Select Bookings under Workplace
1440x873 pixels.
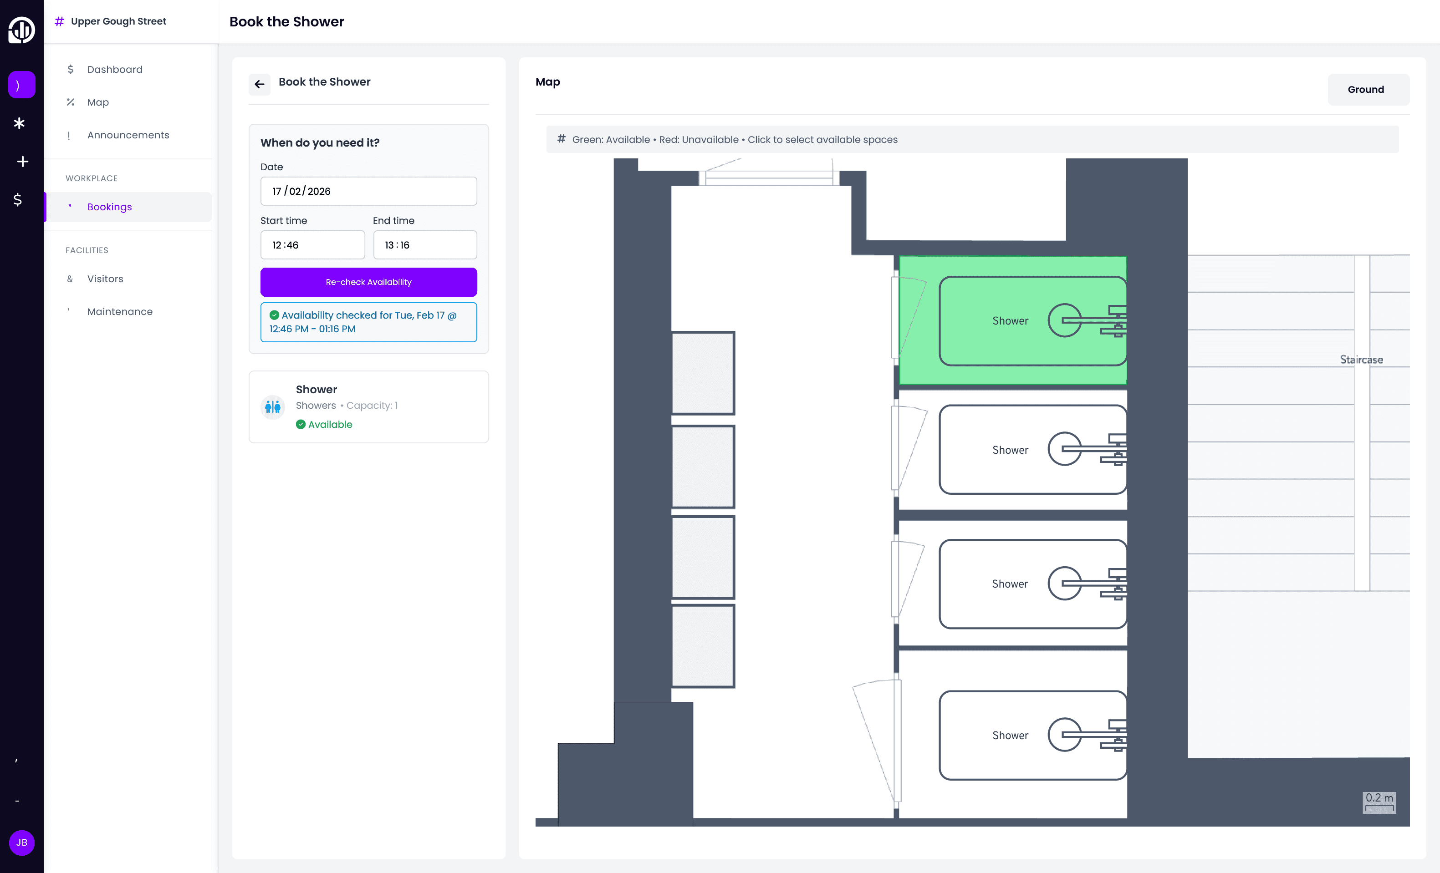(x=109, y=207)
